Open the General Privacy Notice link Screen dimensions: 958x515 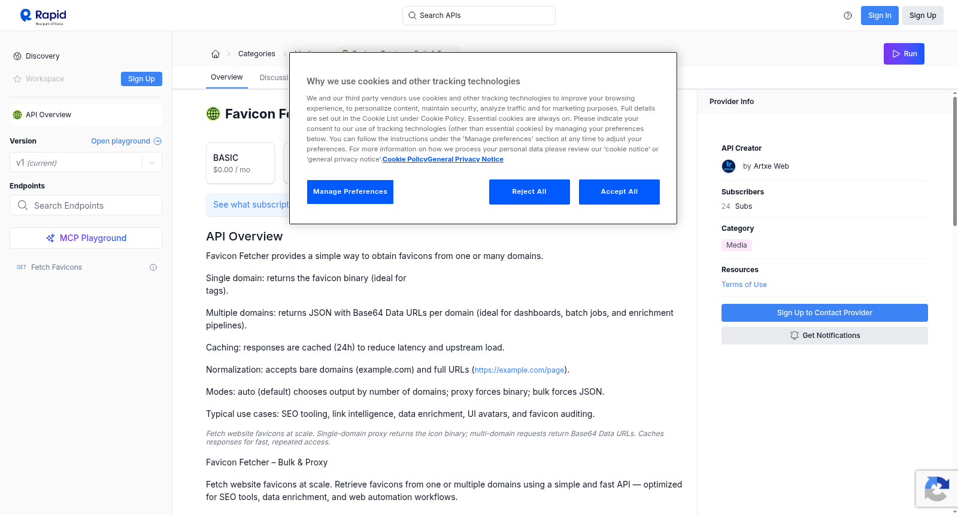[465, 159]
